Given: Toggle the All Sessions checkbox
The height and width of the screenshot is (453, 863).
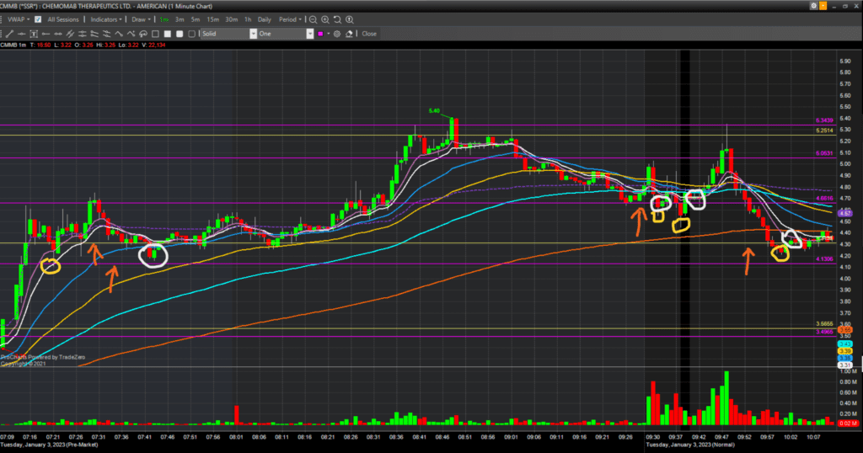Looking at the screenshot, I should [x=38, y=19].
